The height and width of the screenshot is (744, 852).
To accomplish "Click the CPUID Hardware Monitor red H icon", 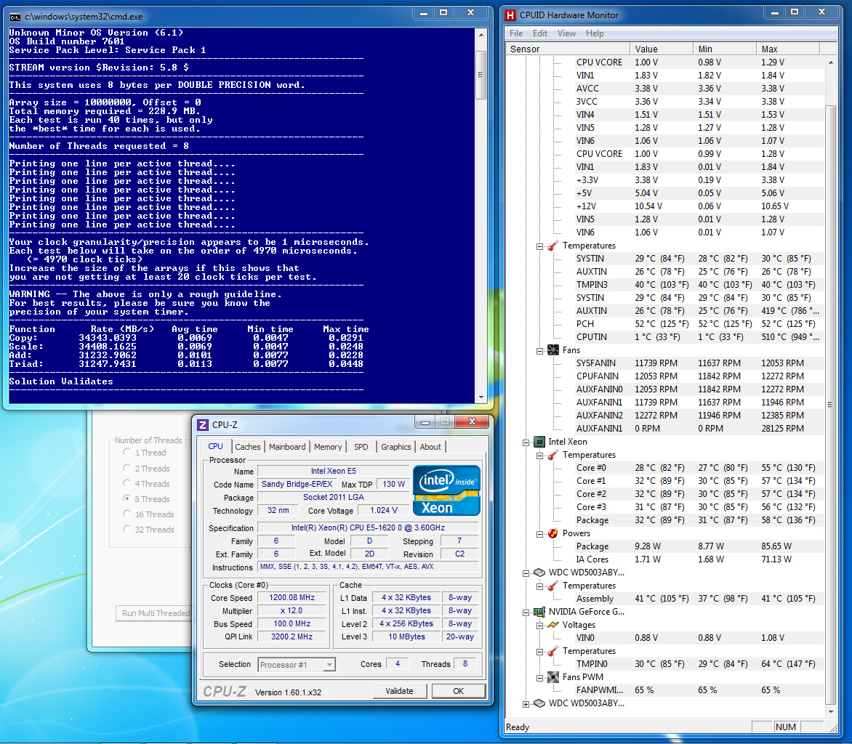I will 510,15.
